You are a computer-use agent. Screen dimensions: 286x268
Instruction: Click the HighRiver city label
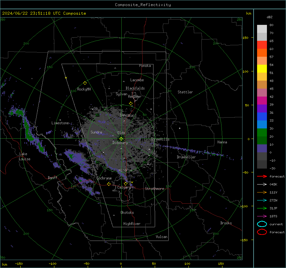coord(132,224)
